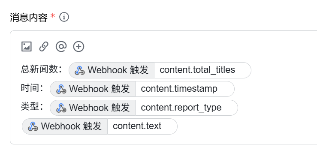
Task: Click the insert link icon
Action: (x=44, y=46)
